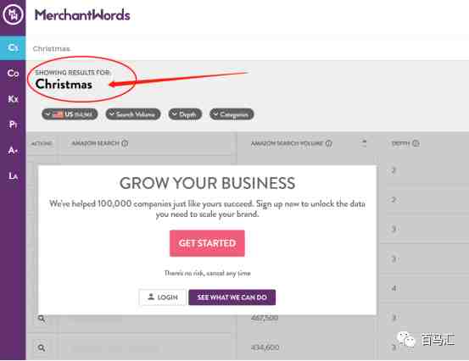The width and height of the screenshot is (469, 361).
Task: Open the La sidebar section
Action: tap(13, 175)
